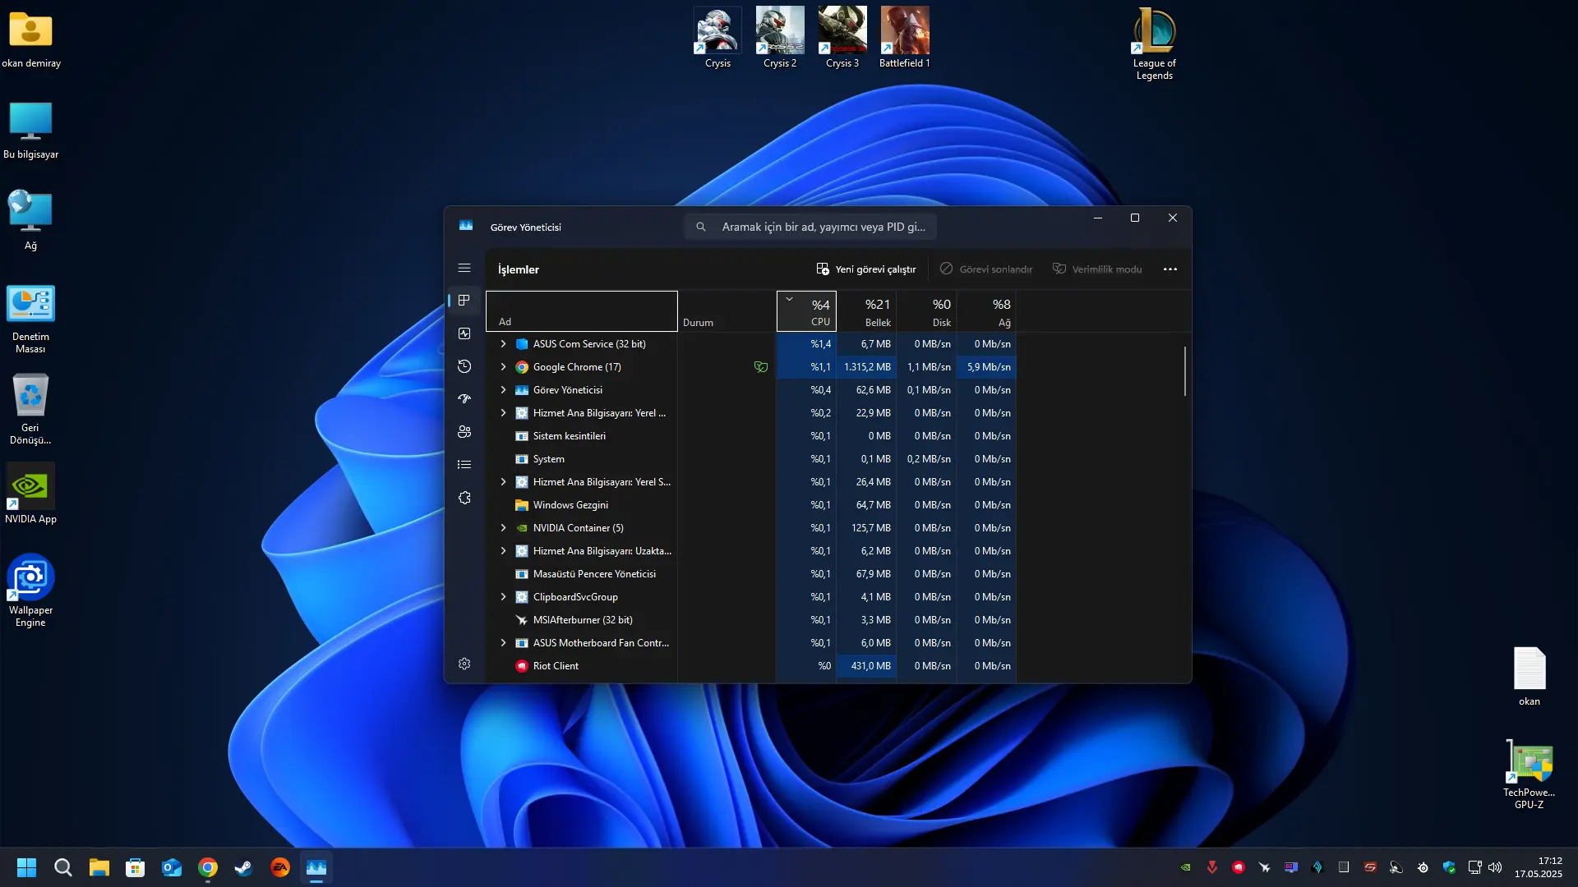The height and width of the screenshot is (887, 1578).
Task: Sort processes by Durum column
Action: pos(727,311)
